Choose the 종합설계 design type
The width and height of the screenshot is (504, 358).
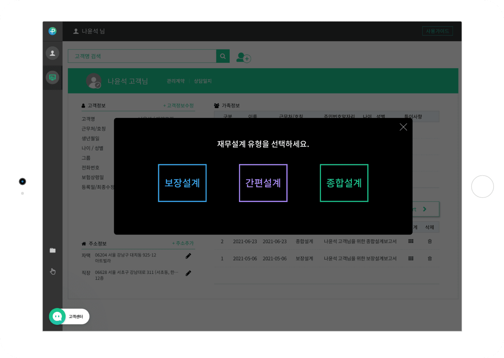pos(344,183)
